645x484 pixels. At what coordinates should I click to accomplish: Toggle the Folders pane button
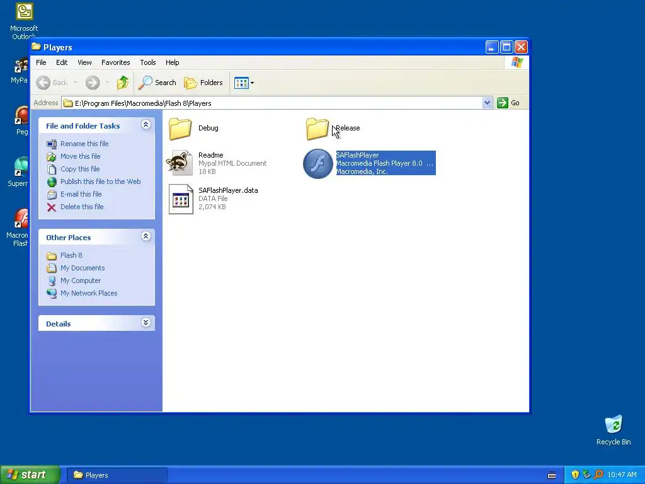point(203,83)
